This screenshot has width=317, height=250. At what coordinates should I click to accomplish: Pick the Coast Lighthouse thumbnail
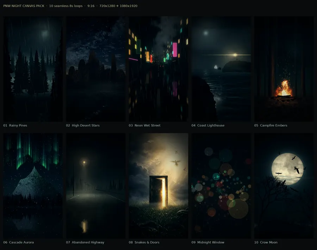point(221,69)
